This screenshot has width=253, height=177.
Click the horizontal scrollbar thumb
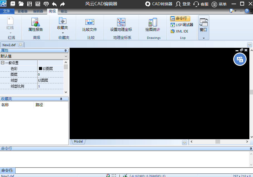pyautogui.click(x=218, y=141)
